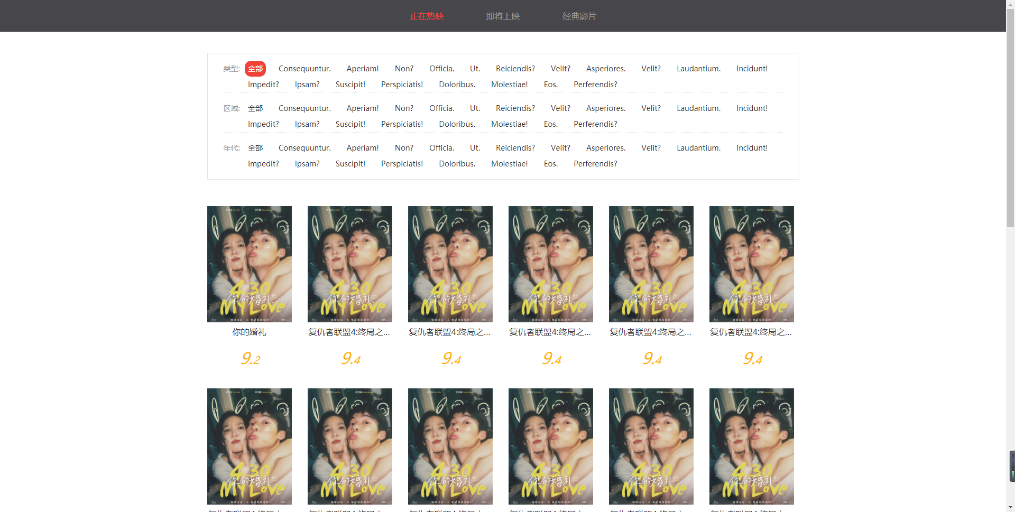This screenshot has height=512, width=1015.
Task: Choose Consequuntur. in the 区域 filter
Action: tap(304, 108)
